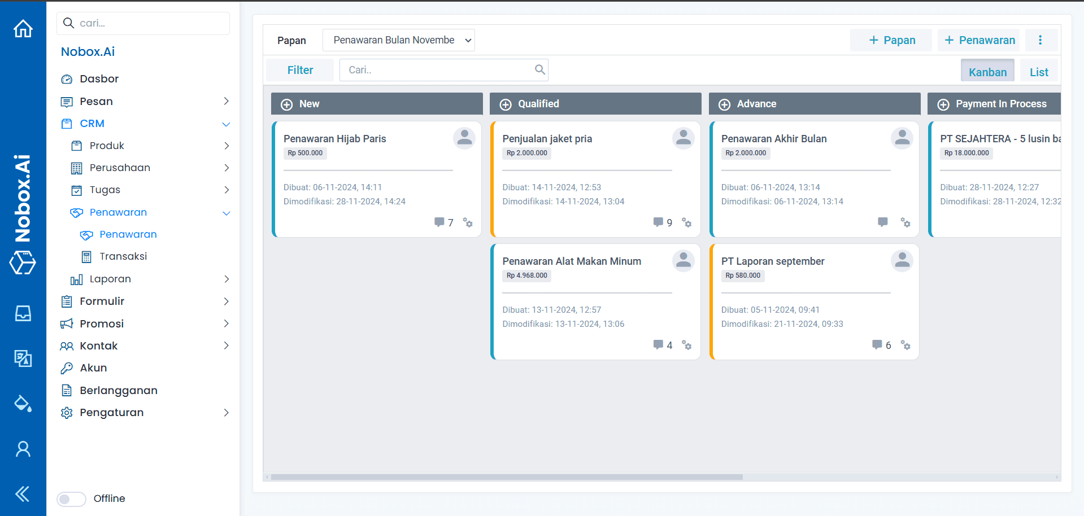Click comment icon on Penjualan jaket pria card
Screen dimensions: 1084x516
658,222
